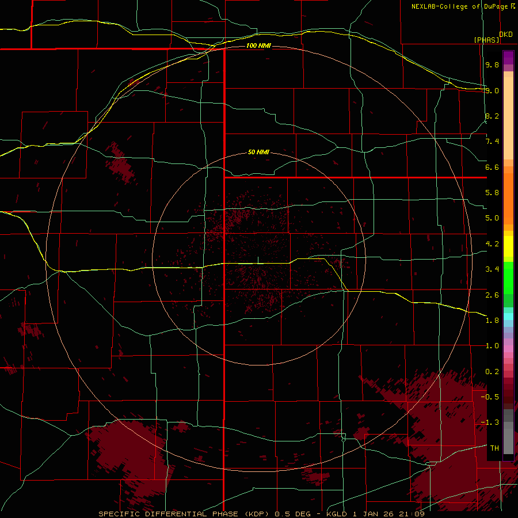Click the 9.8 scale value
The height and width of the screenshot is (518, 518).
(492, 64)
